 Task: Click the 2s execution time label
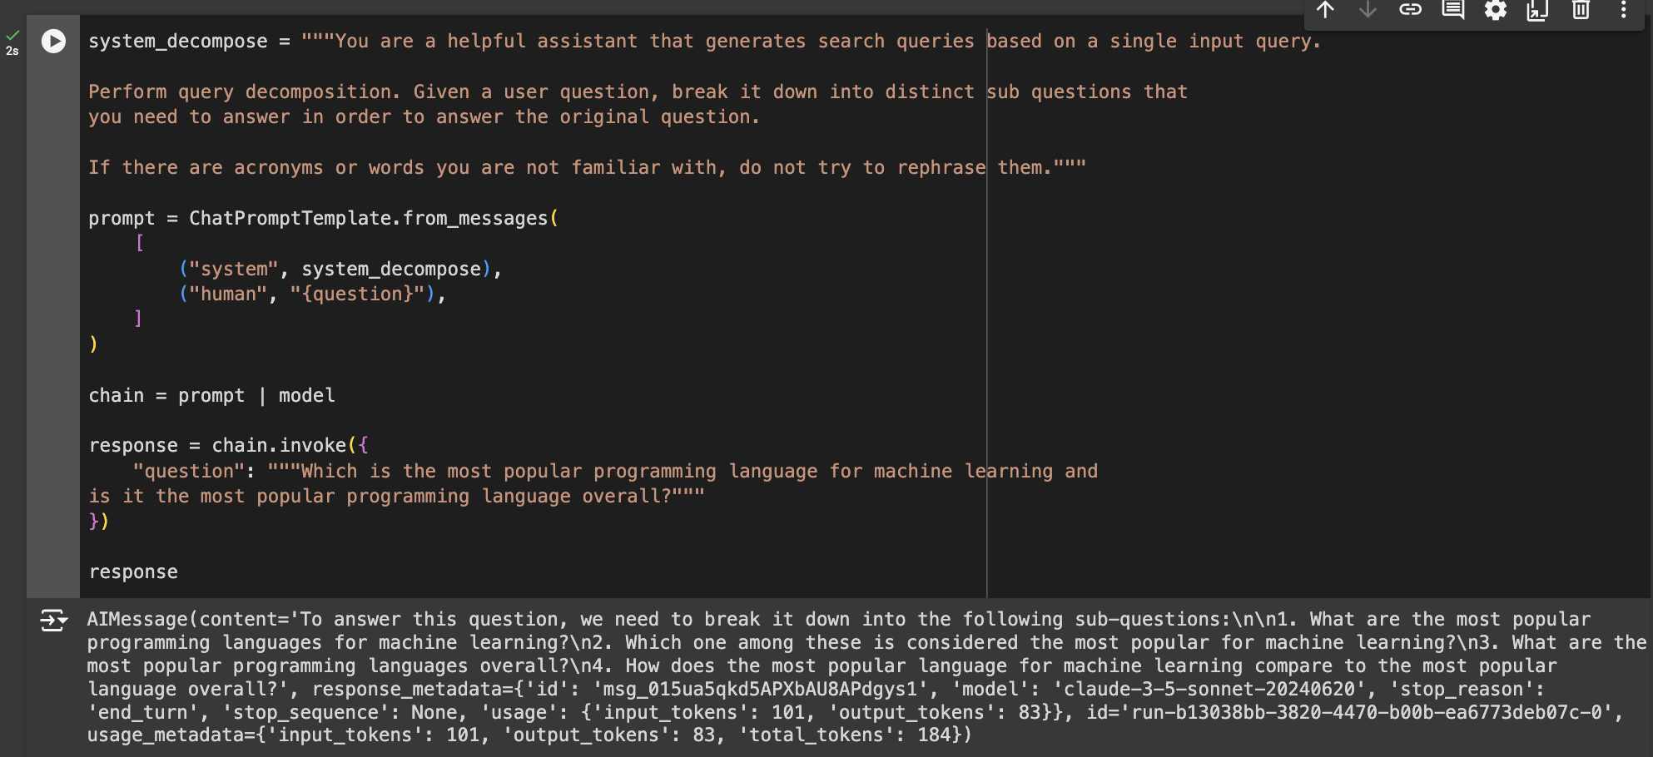click(12, 51)
